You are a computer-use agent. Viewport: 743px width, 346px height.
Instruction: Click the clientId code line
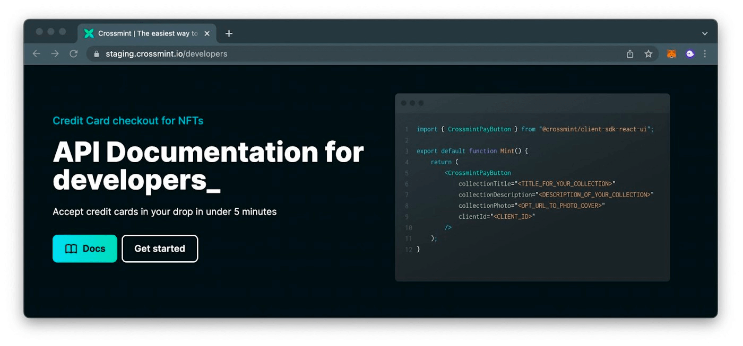pyautogui.click(x=497, y=217)
